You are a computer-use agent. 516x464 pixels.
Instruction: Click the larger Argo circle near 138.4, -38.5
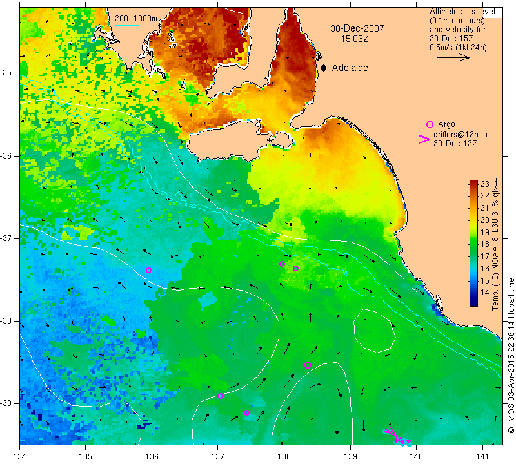(308, 365)
